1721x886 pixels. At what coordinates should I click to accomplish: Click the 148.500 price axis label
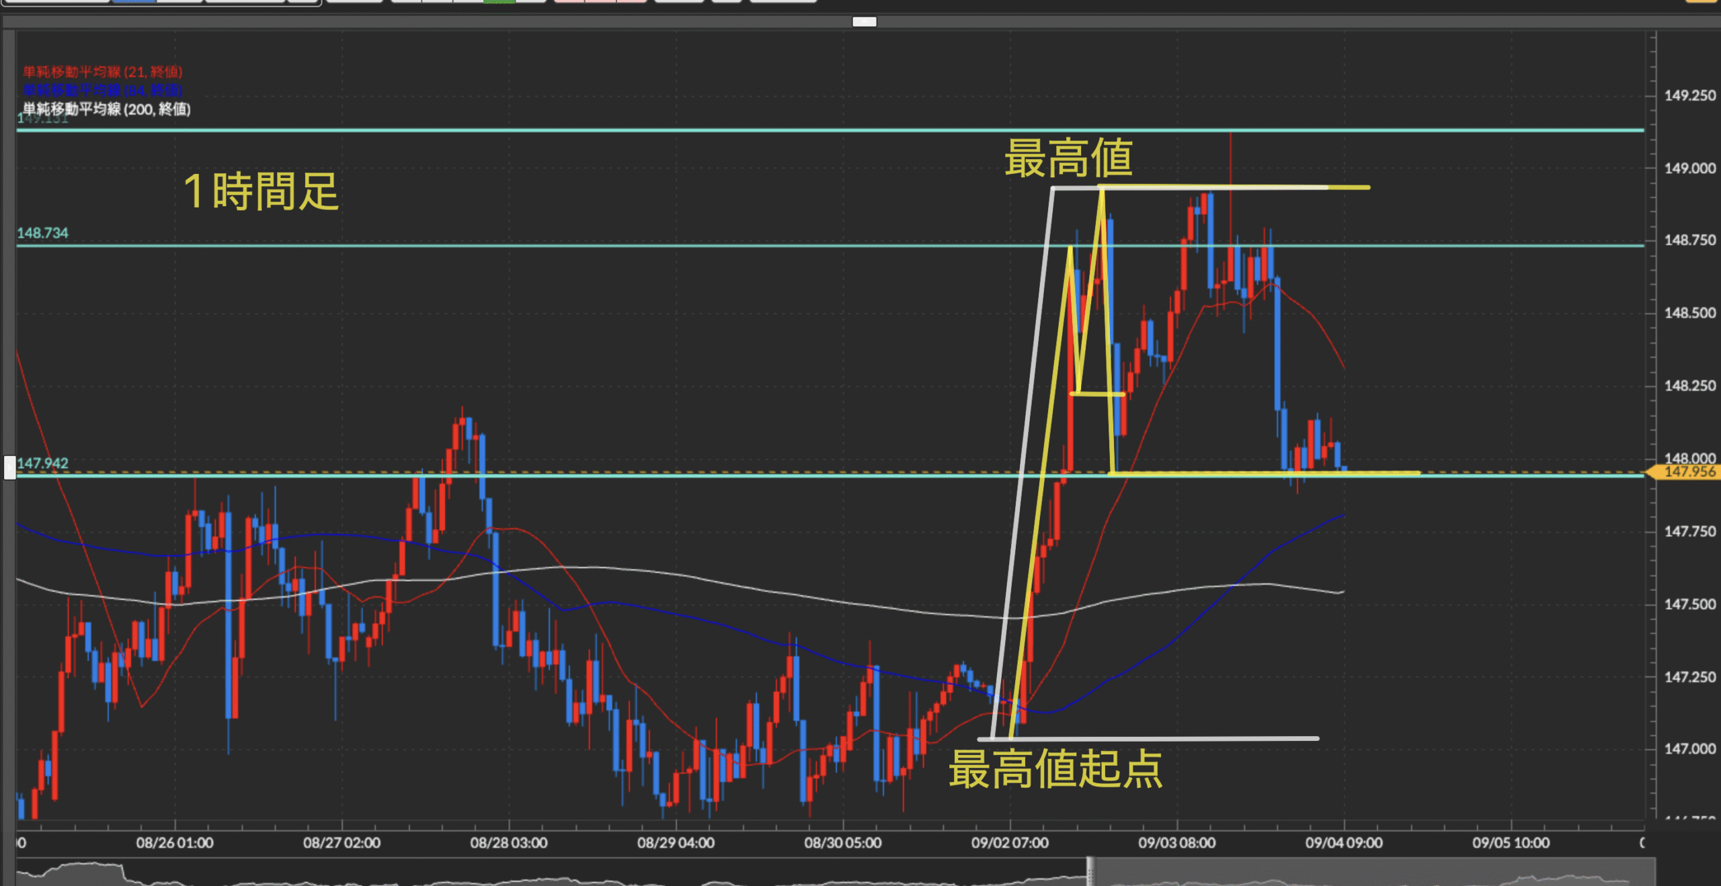(1690, 313)
